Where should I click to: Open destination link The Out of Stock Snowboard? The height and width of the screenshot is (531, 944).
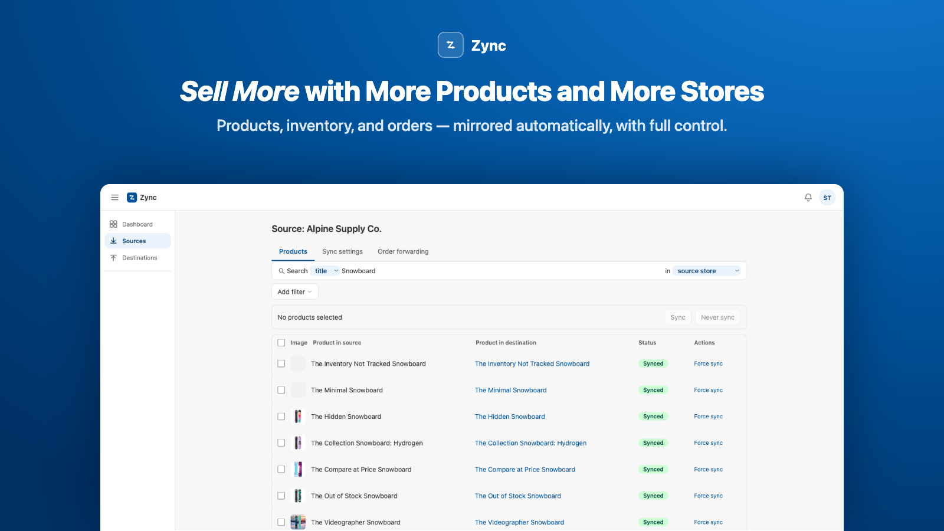pos(518,496)
